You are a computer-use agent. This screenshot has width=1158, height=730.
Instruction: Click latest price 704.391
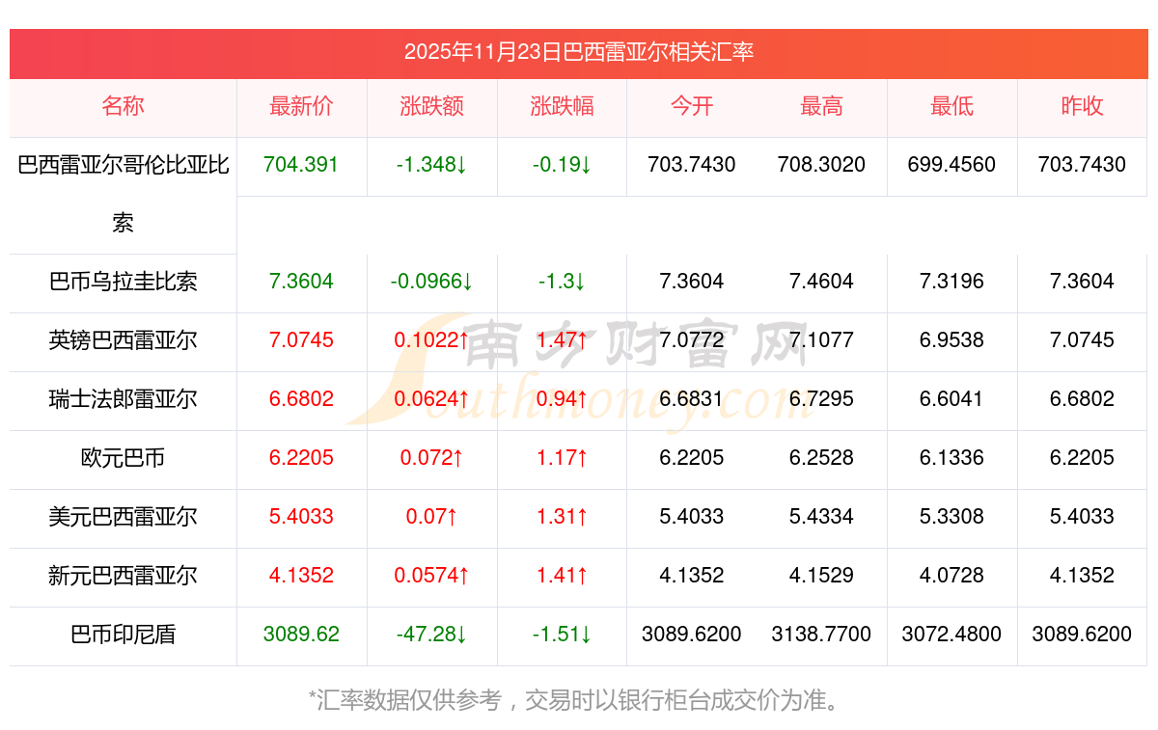point(301,165)
